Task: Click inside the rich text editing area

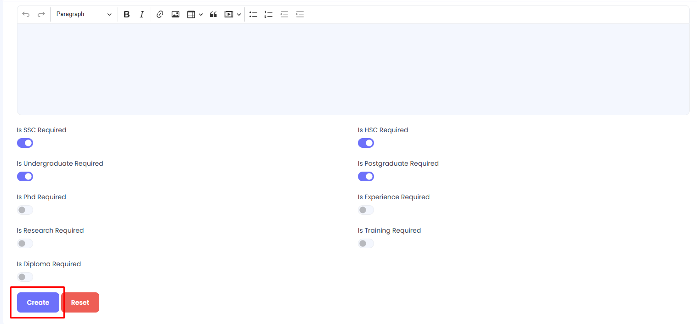Action: pos(353,69)
